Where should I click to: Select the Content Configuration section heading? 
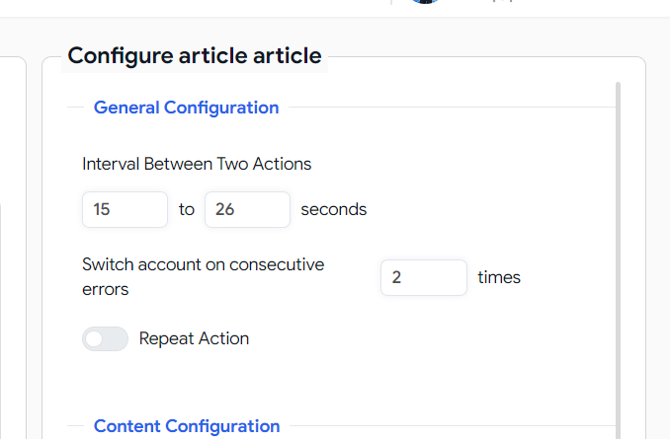pos(187,426)
